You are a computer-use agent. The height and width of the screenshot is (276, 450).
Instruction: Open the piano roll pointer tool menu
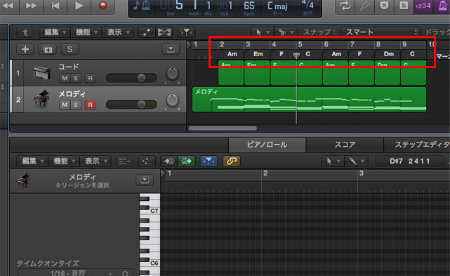tap(332, 162)
